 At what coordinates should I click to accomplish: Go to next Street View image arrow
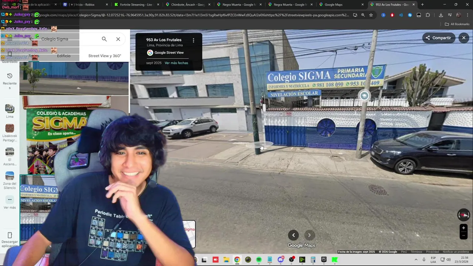coord(309,235)
